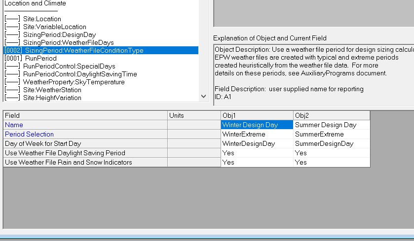414x241 pixels.
Task: Select highlighted SizingPeriod:WeatherFileConditionType class
Action: [101, 50]
